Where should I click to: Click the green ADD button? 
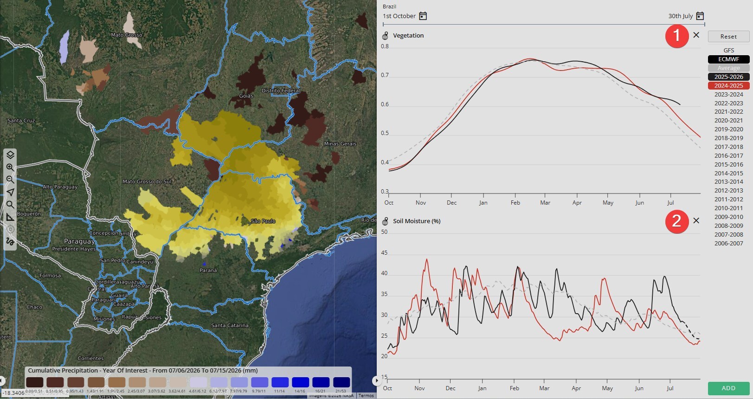[728, 388]
